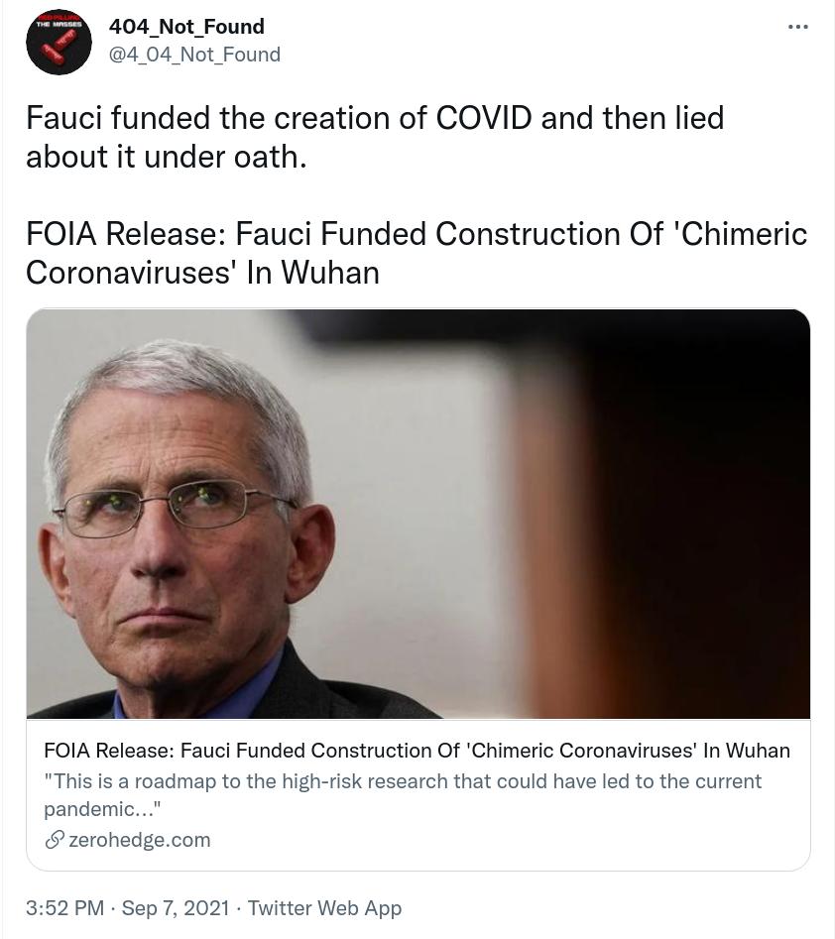Image resolution: width=835 pixels, height=939 pixels.
Task: Open the @4_04_Not_Found handle
Action: pyautogui.click(x=194, y=55)
